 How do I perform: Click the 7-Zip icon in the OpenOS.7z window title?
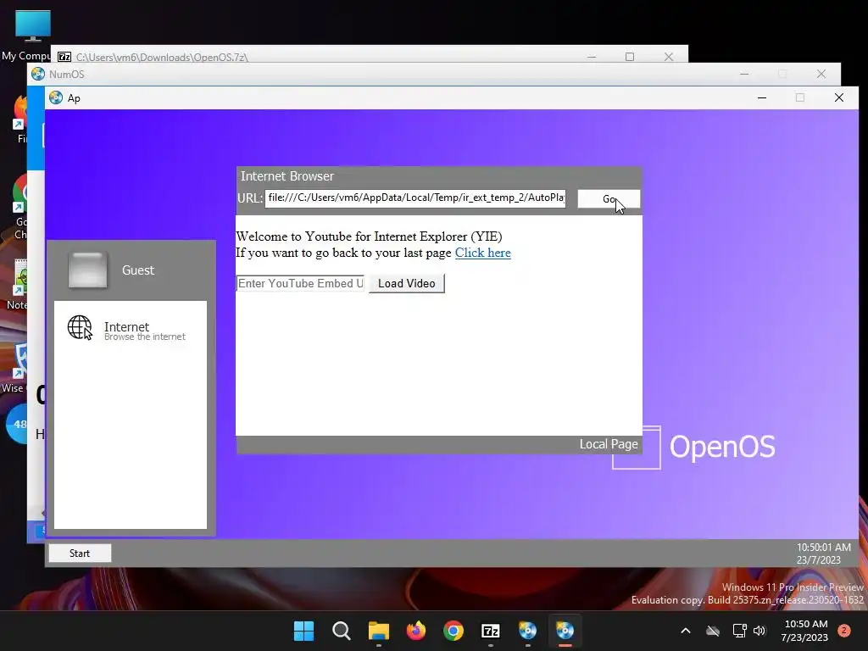pyautogui.click(x=64, y=57)
